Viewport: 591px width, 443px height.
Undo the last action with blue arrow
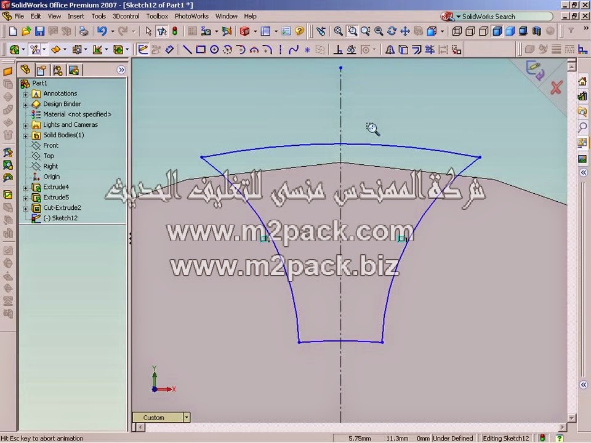point(102,31)
